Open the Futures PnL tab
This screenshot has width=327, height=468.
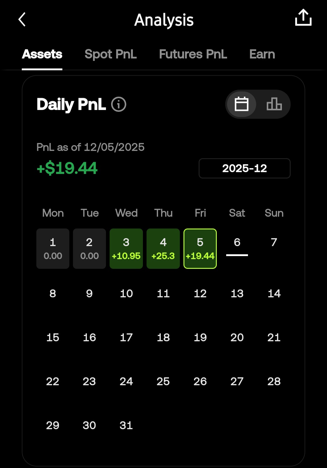(x=193, y=54)
